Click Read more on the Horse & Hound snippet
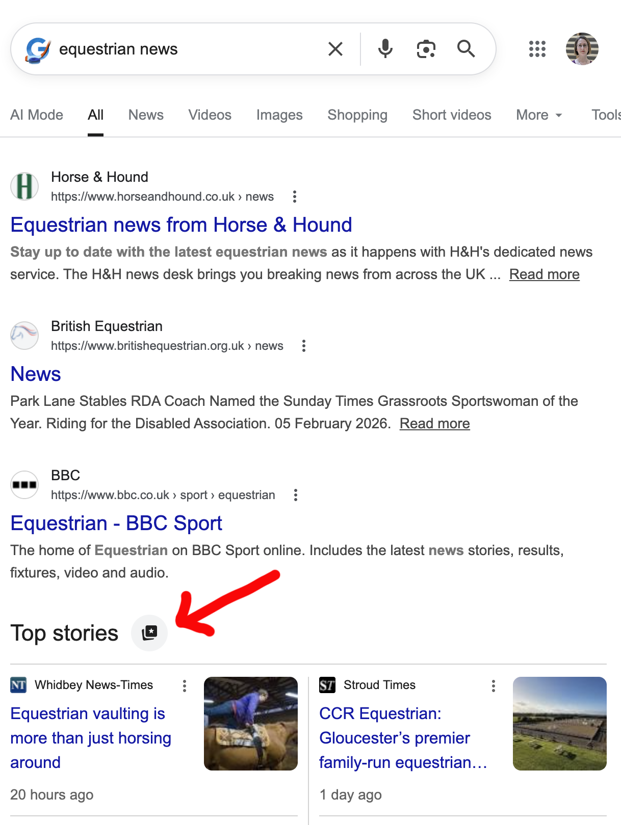Viewport: 621px width, 825px height. 544,274
